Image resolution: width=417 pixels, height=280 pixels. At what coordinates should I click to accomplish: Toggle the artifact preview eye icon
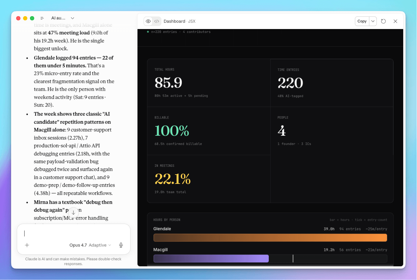coord(148,21)
